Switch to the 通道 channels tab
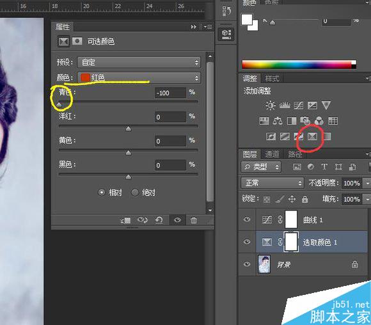 [x=272, y=155]
